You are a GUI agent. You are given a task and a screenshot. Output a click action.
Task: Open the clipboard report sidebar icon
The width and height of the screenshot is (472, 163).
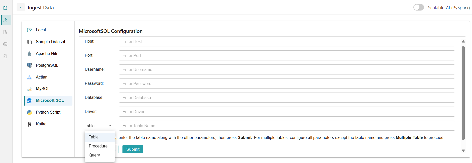pos(5,56)
